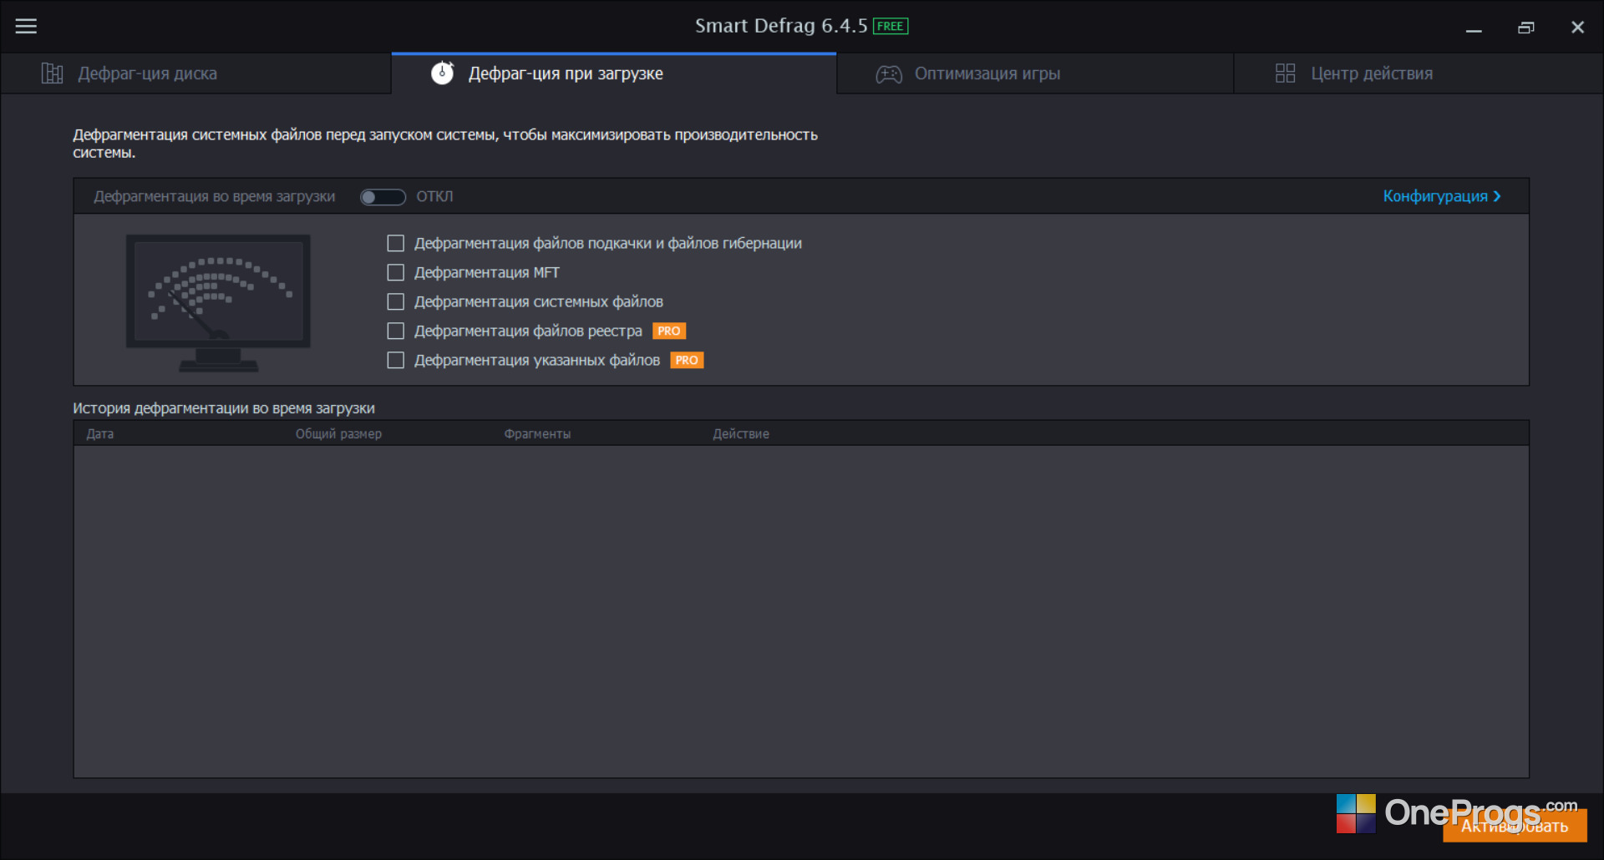The height and width of the screenshot is (860, 1604).
Task: Click the Action Center grid icon
Action: [x=1285, y=73]
